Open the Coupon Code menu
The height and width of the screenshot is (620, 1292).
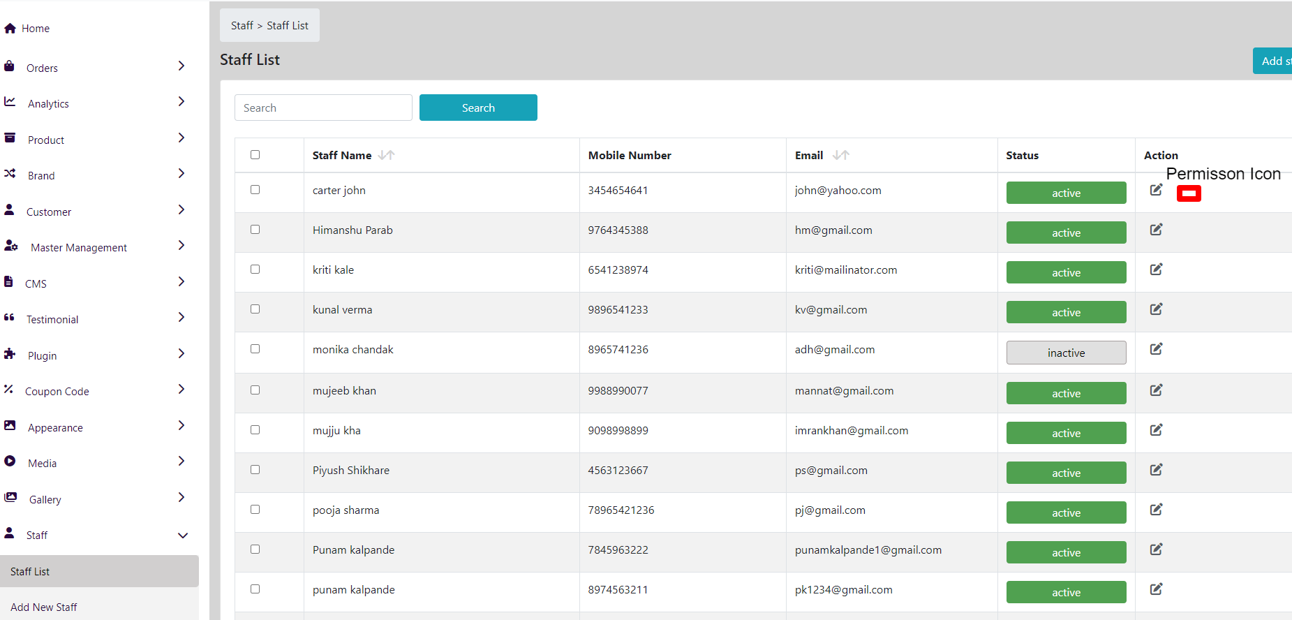point(57,392)
